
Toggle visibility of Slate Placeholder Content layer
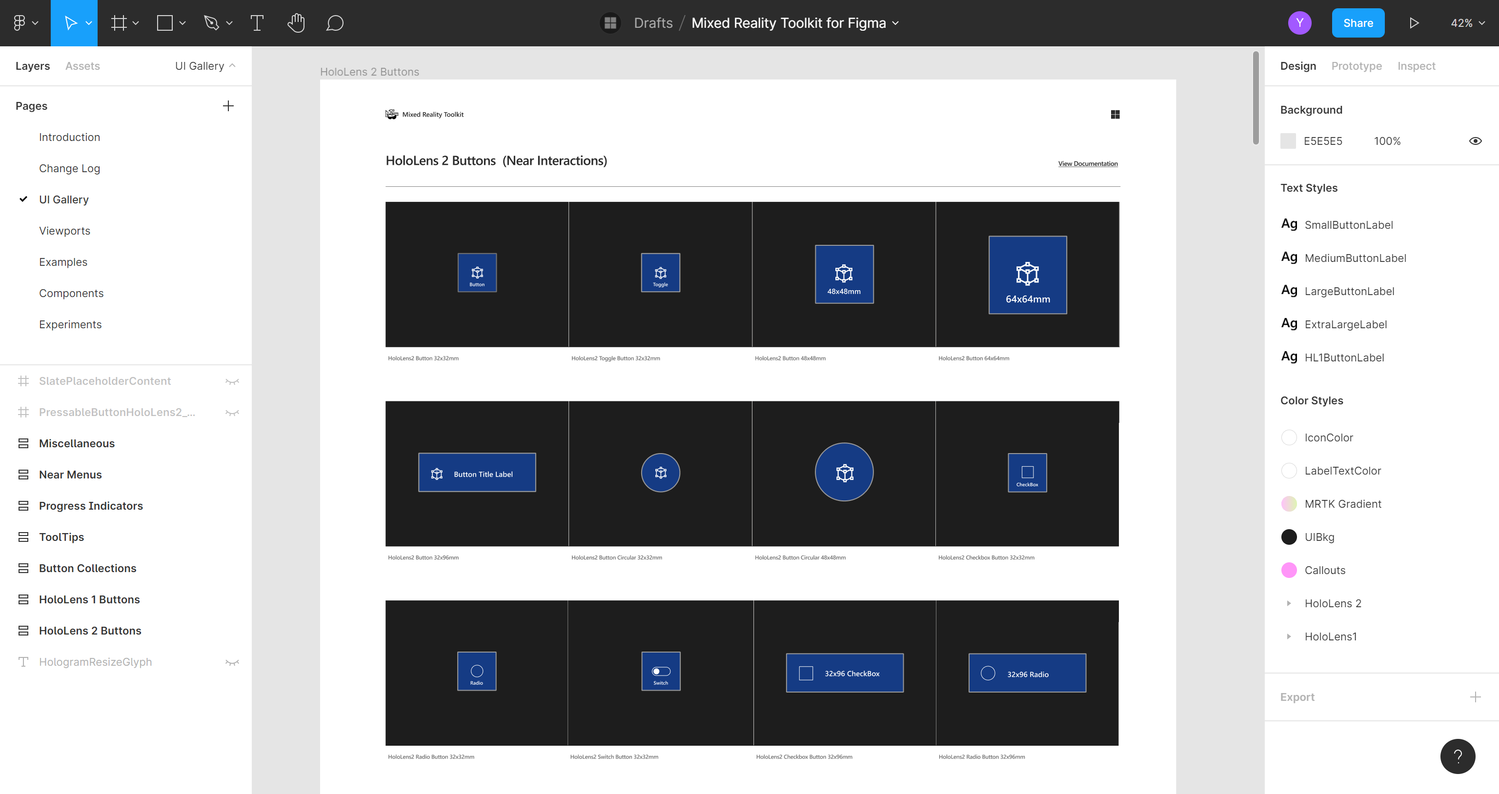(x=231, y=380)
